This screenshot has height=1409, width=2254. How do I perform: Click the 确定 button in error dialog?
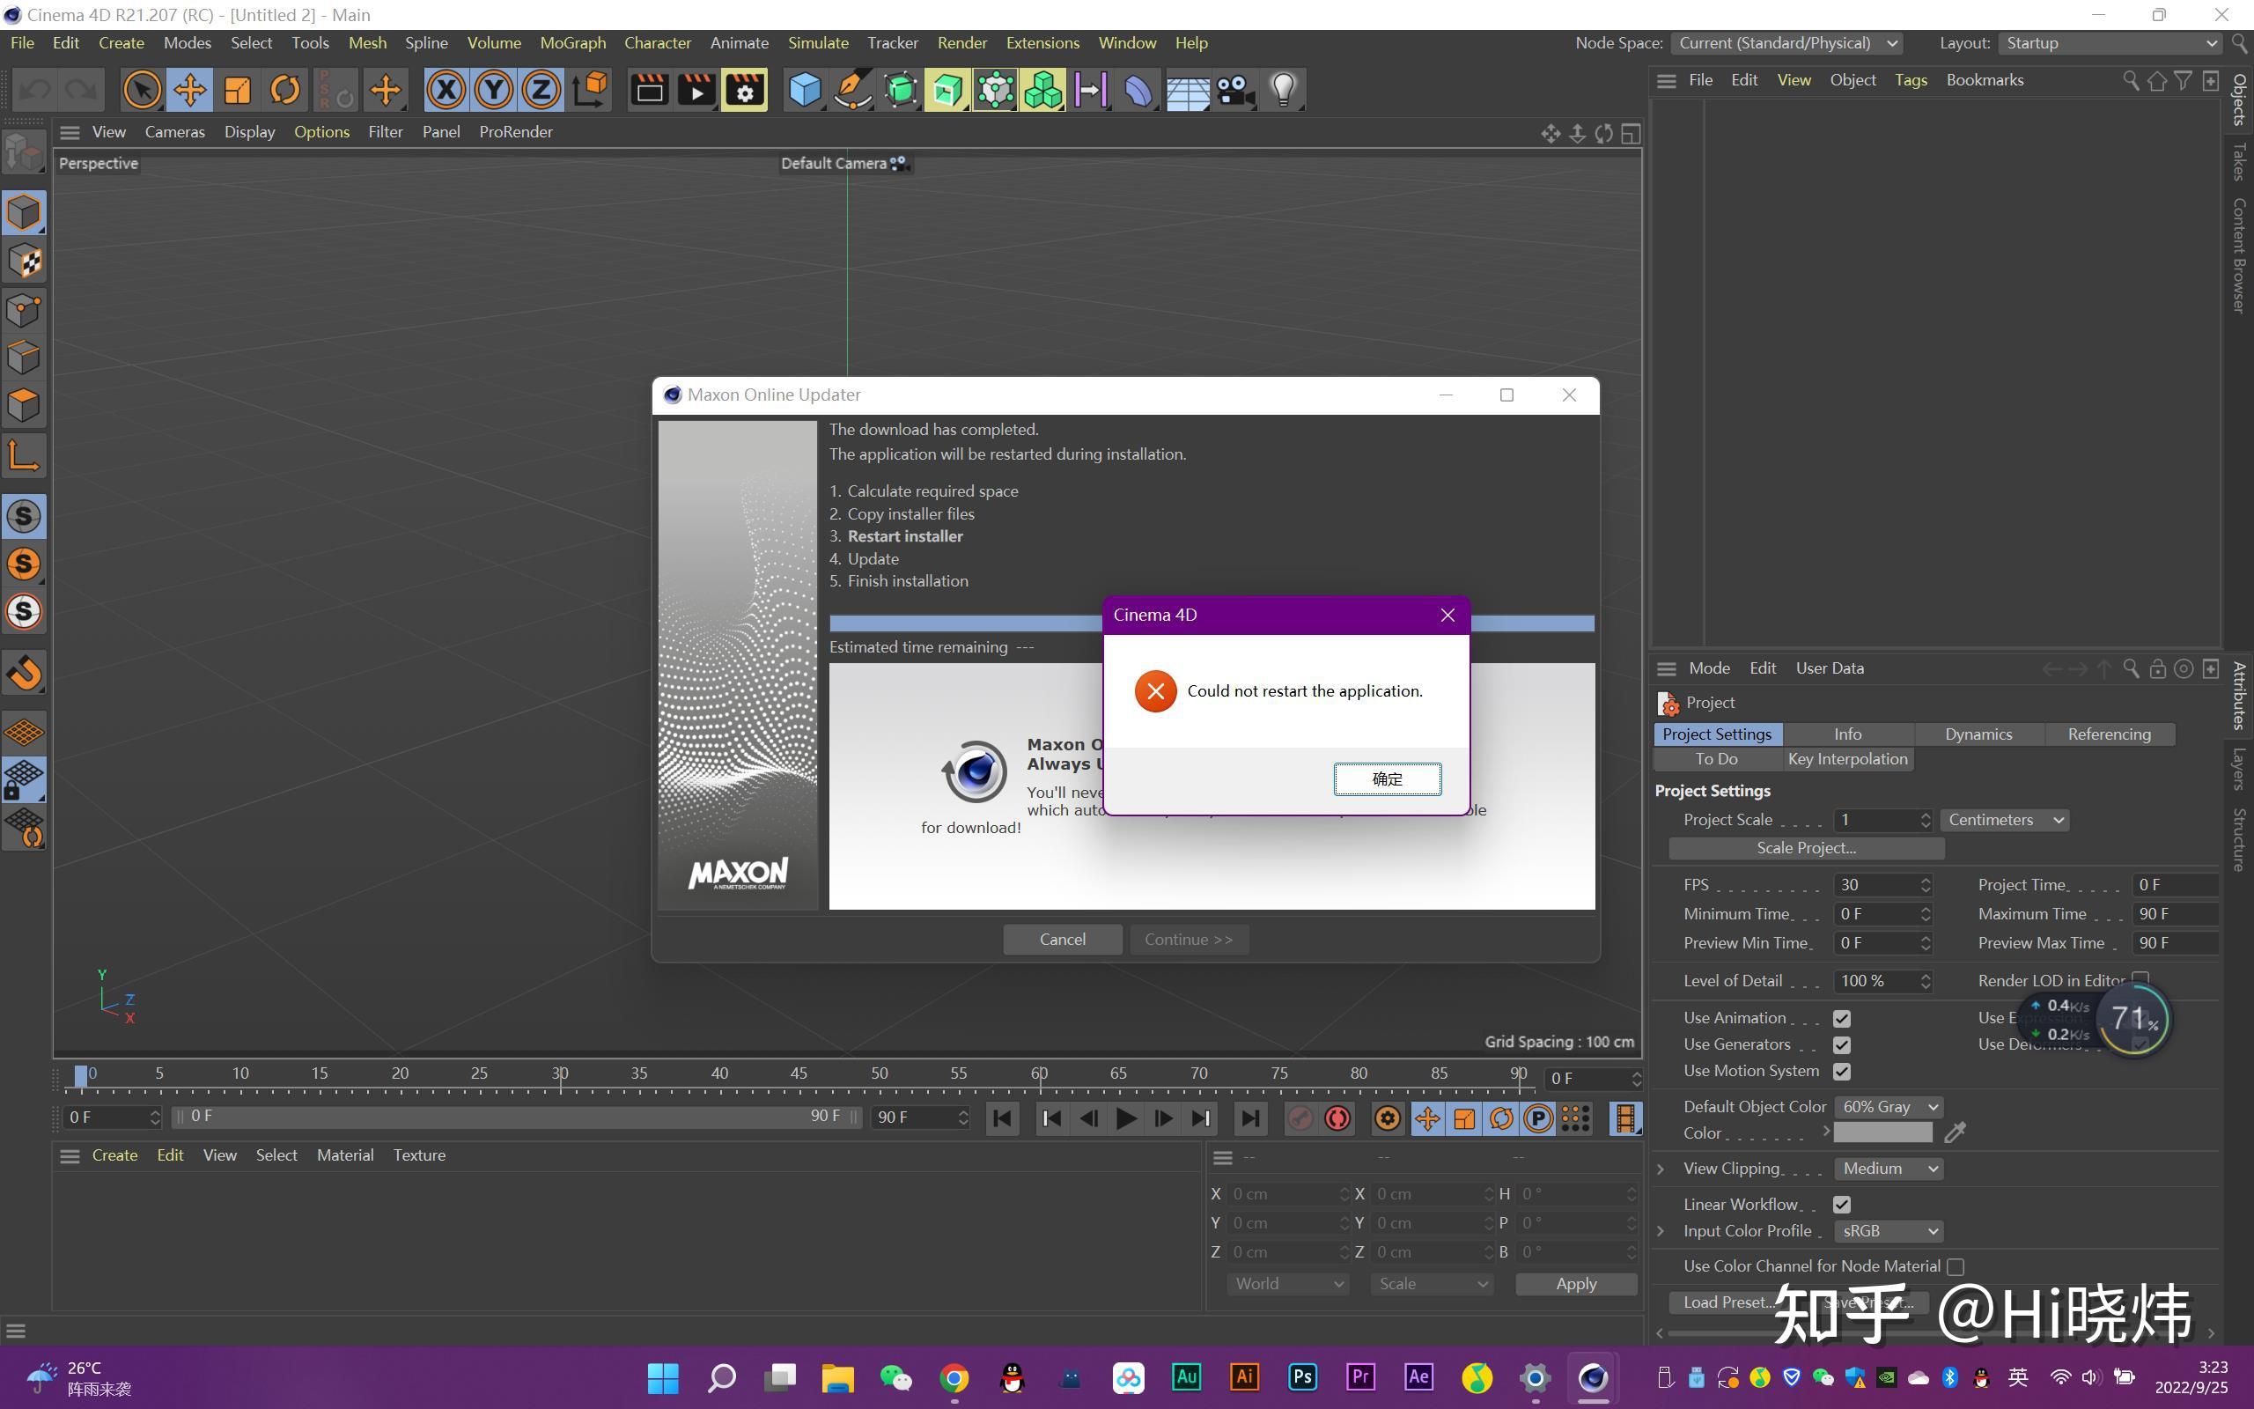[x=1387, y=779]
